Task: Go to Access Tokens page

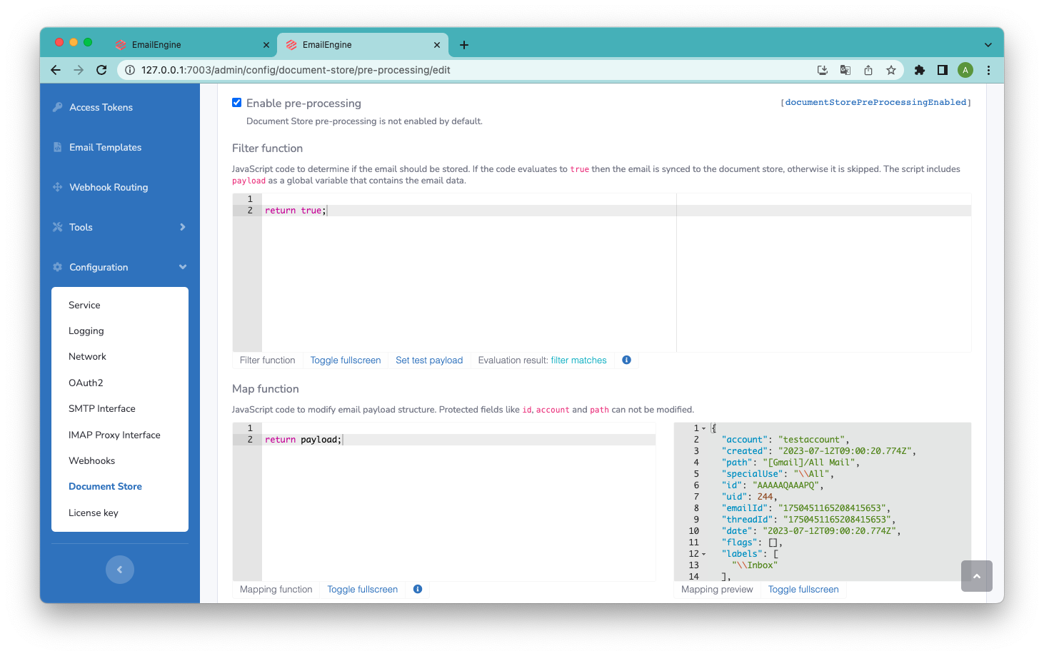Action: [x=101, y=107]
